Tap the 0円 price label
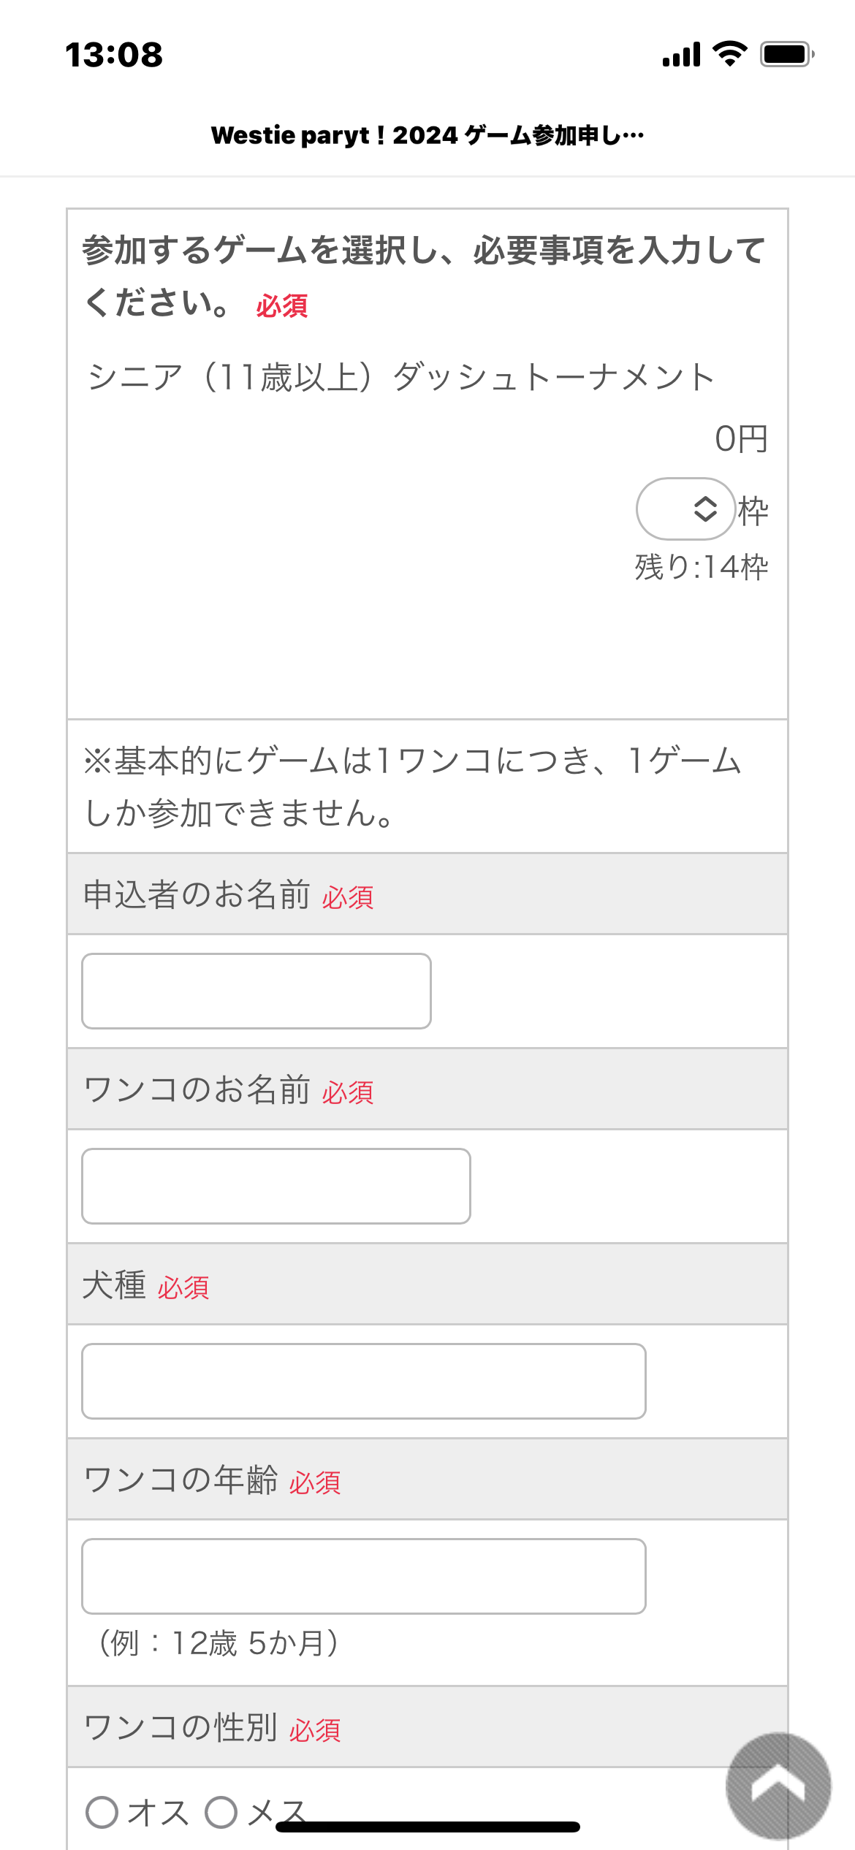This screenshot has width=855, height=1850. pyautogui.click(x=741, y=439)
